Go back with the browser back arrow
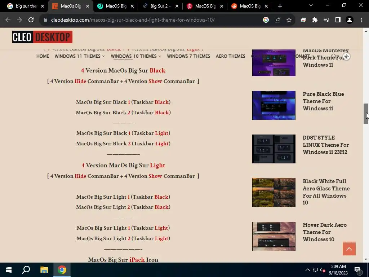The width and height of the screenshot is (369, 277). [x=8, y=20]
